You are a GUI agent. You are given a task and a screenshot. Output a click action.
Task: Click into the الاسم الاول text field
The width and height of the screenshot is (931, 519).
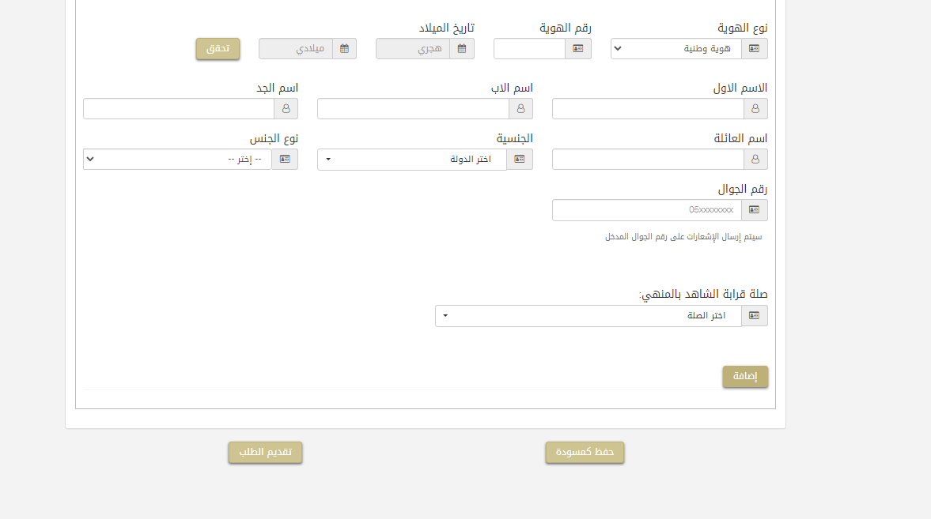point(647,109)
